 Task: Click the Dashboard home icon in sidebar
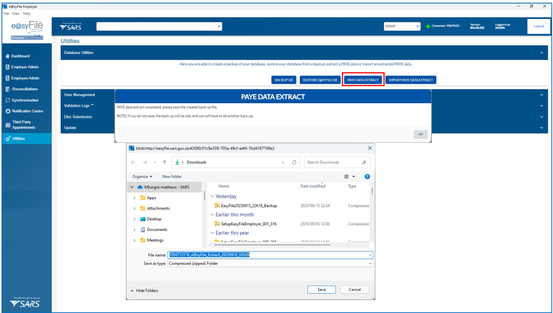click(7, 56)
